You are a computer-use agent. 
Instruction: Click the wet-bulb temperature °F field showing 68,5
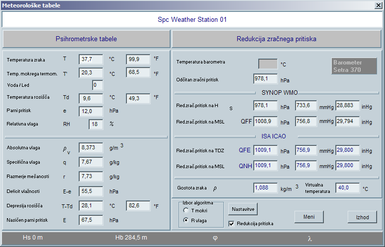tap(138, 72)
